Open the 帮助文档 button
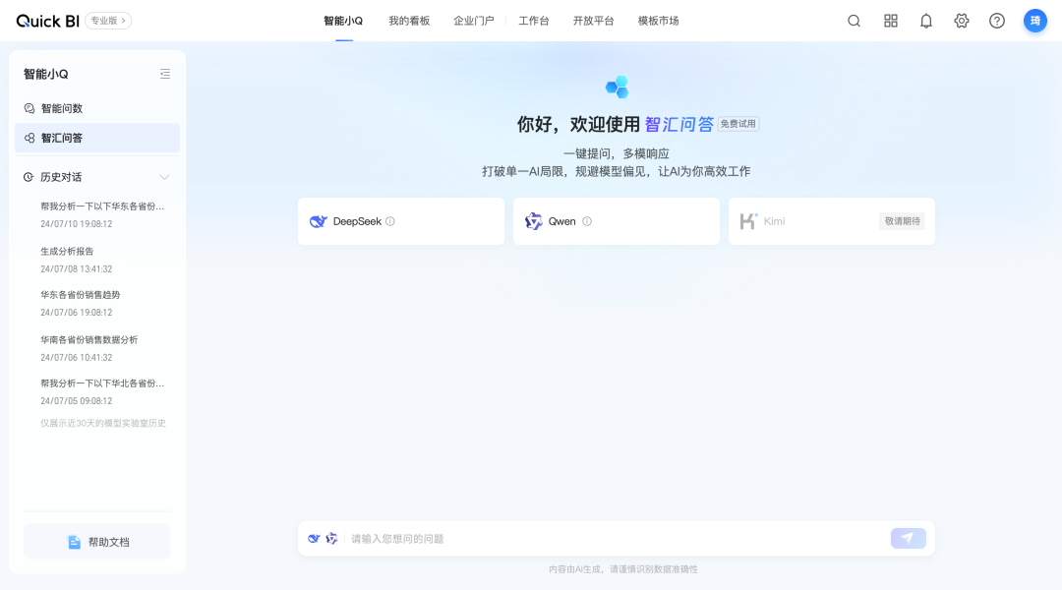 click(96, 542)
